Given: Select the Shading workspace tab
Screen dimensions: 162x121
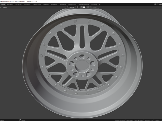Looking at the screenshot, I should click(x=46, y=5).
